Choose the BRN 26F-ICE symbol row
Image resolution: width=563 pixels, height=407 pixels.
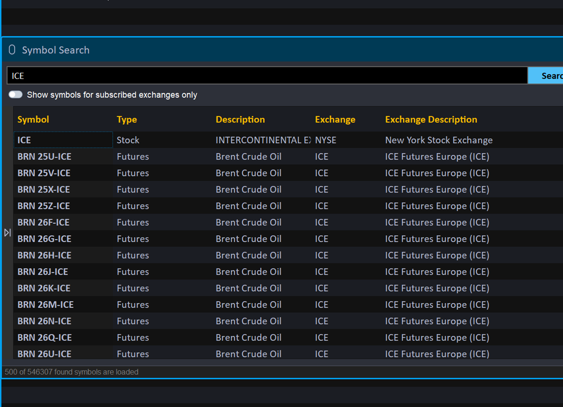click(x=44, y=222)
